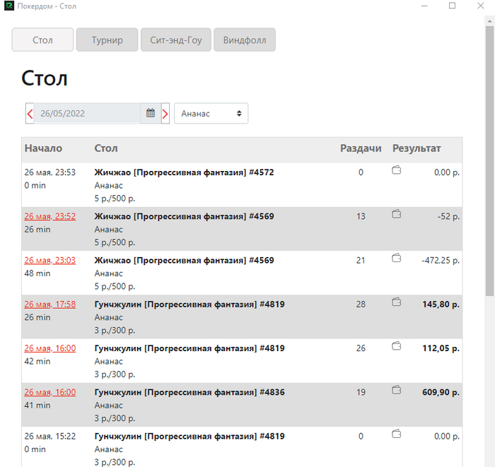
Task: Open session link 26 мая, 23:52
Action: point(49,216)
